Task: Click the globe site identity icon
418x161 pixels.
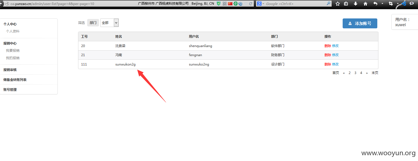Action: point(7,4)
